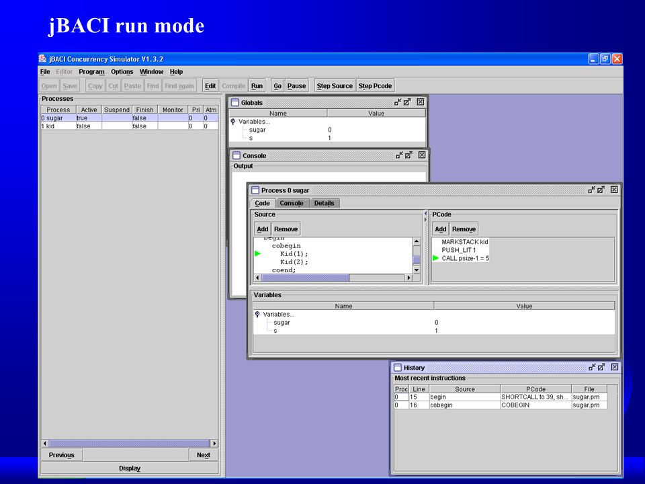
Task: Iconify the Globals internal window
Action: (397, 102)
